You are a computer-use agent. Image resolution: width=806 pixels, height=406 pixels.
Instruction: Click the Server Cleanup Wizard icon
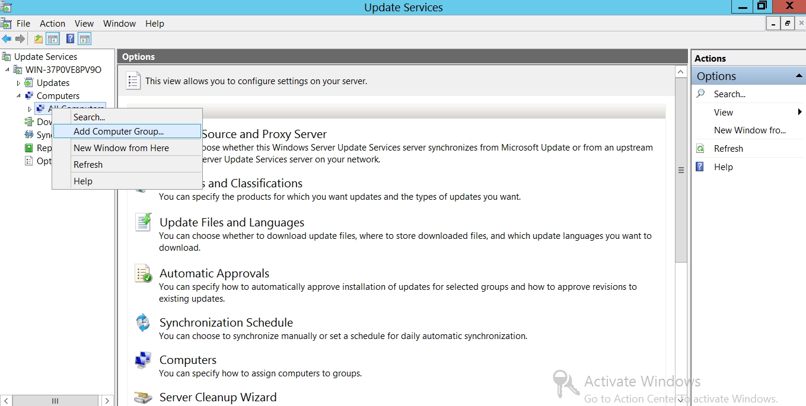[x=143, y=398]
